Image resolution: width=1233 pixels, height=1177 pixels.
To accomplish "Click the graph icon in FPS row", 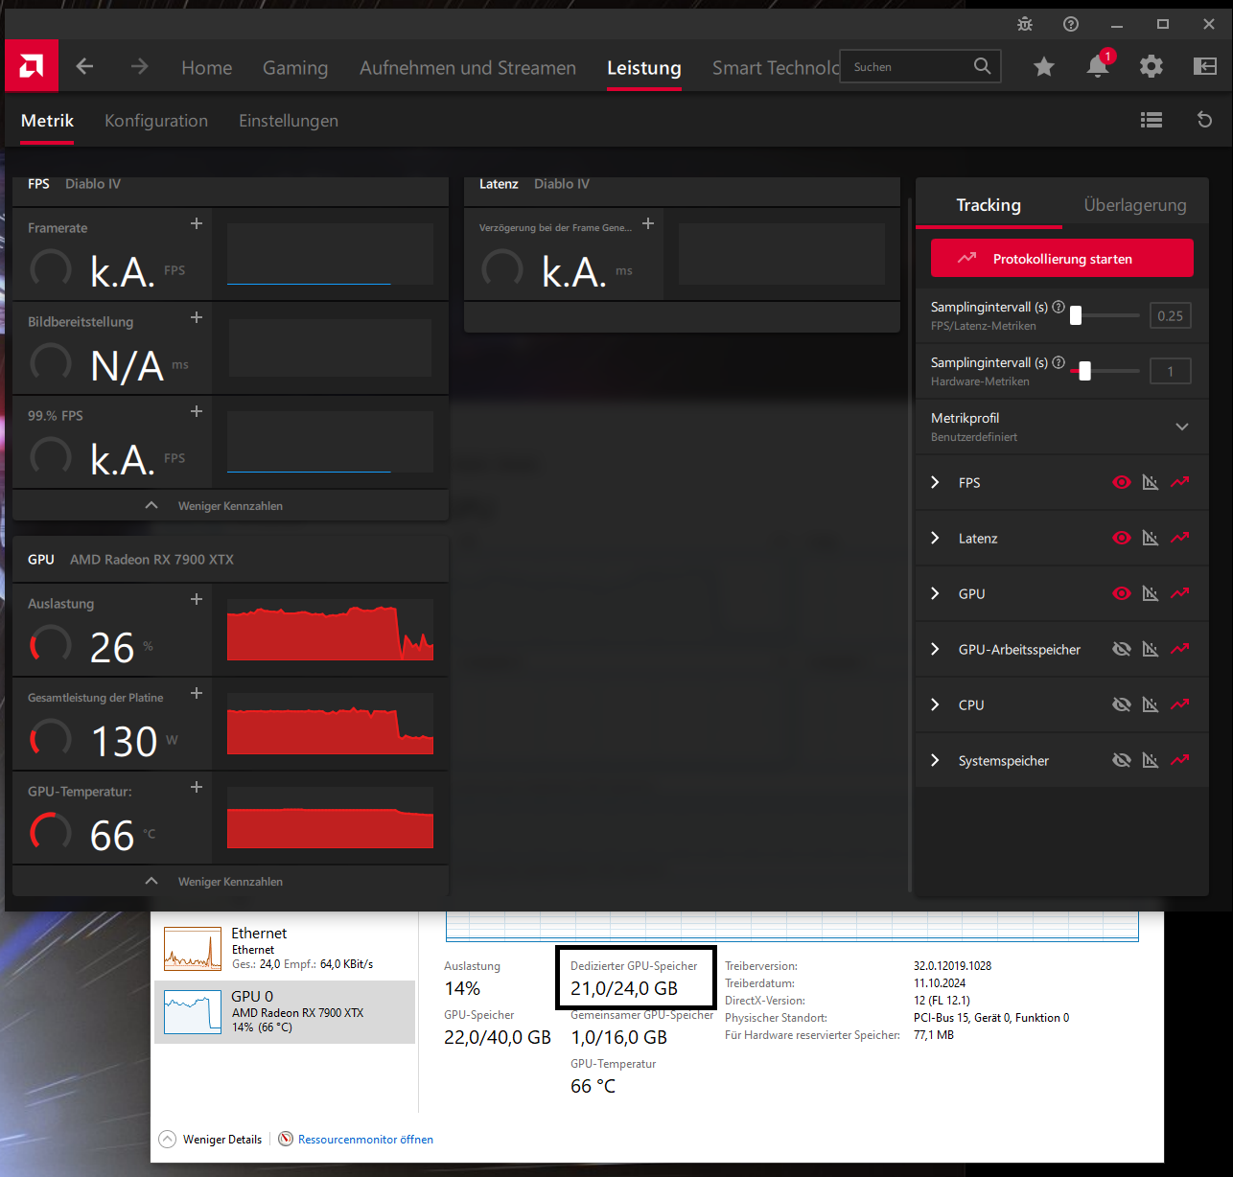I will (1151, 482).
